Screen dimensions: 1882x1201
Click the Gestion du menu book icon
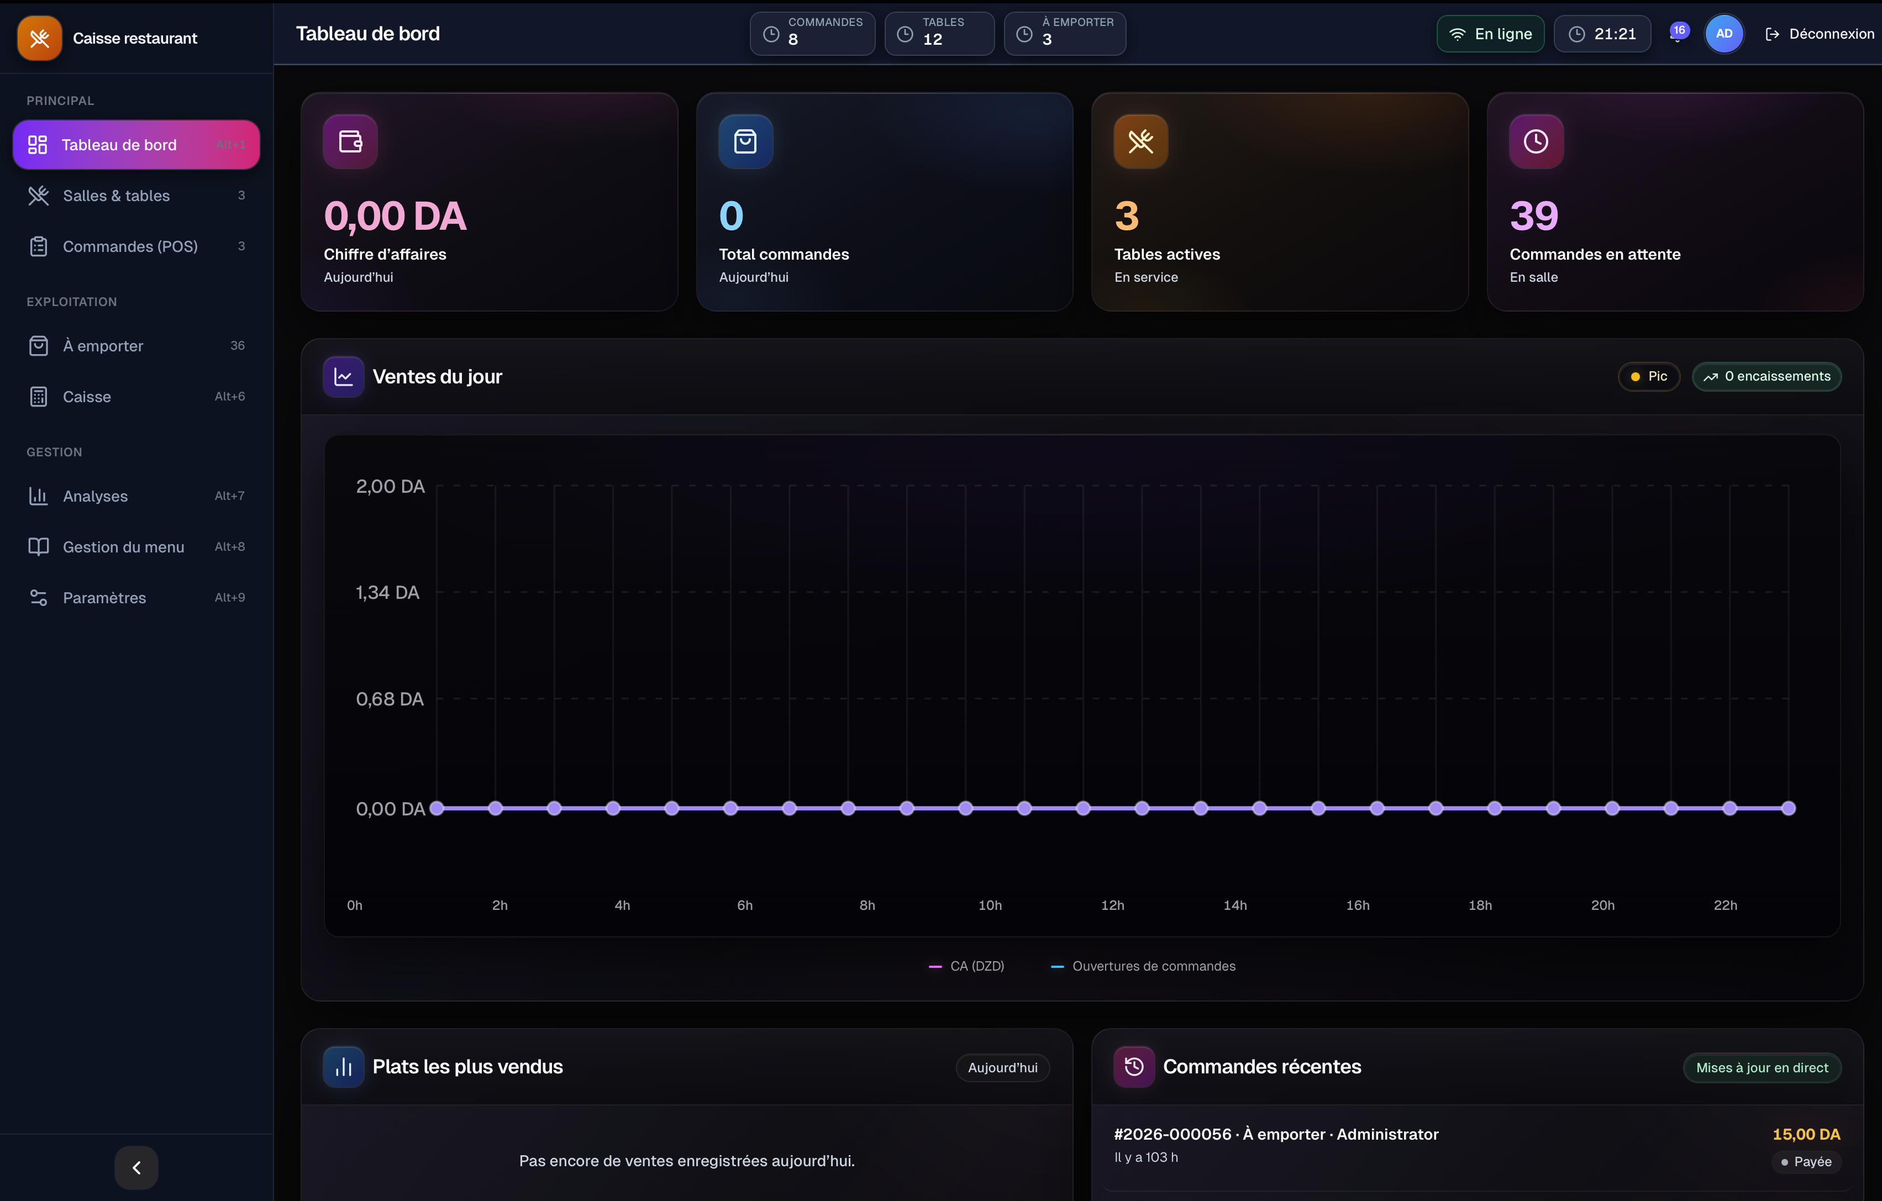coord(38,546)
